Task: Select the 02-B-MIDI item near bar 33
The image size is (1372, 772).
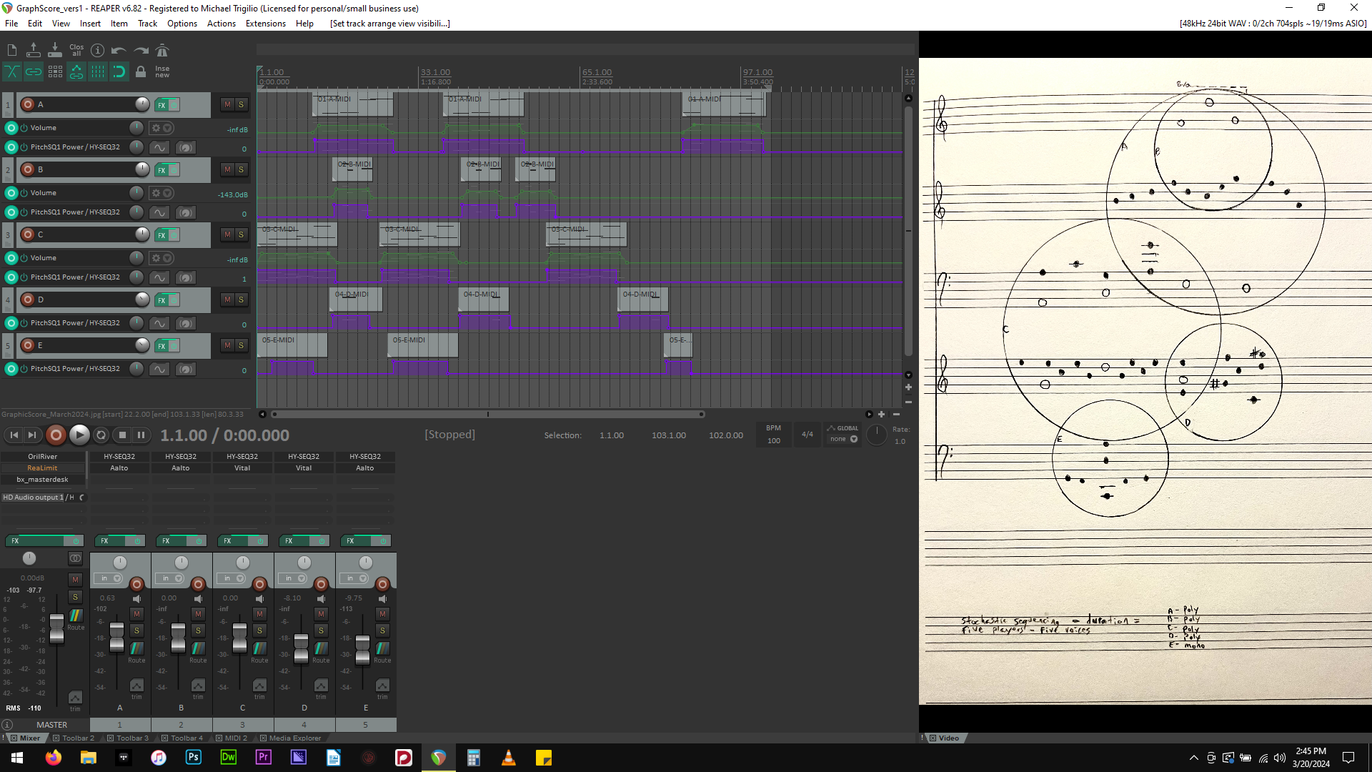Action: (480, 169)
